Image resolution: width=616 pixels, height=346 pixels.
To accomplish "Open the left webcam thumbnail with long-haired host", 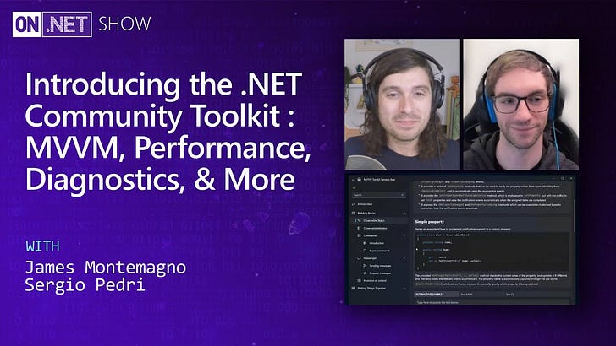I will click(x=402, y=105).
